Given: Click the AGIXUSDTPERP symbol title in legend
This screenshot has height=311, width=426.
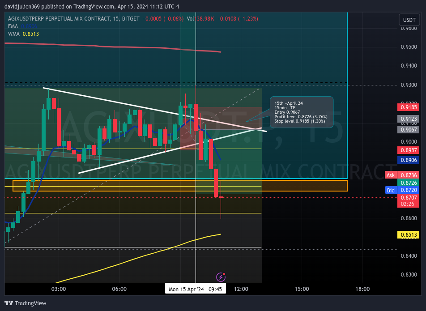Looking at the screenshot, I should tap(74, 19).
